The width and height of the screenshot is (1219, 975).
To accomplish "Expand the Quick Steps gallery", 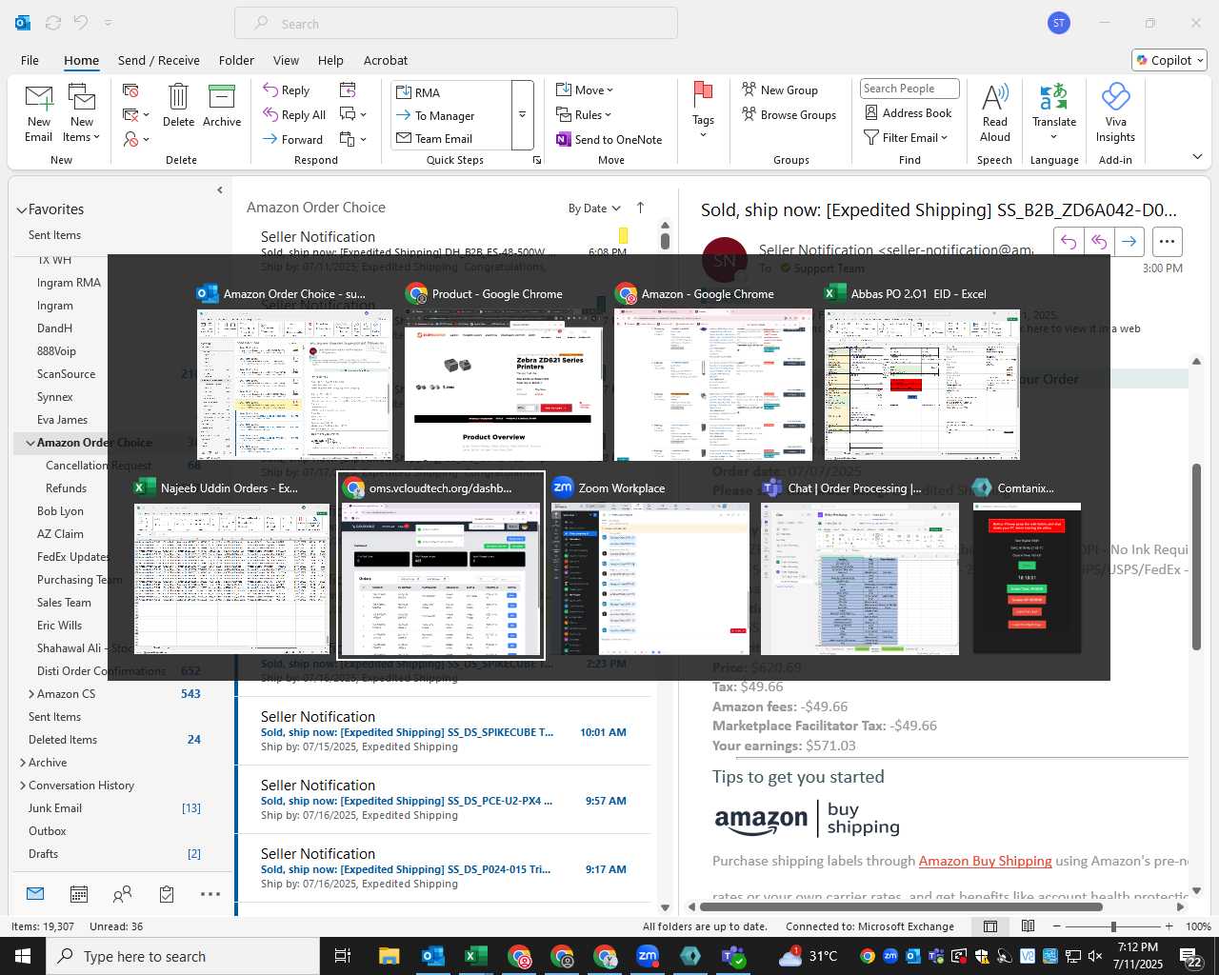I will (522, 115).
